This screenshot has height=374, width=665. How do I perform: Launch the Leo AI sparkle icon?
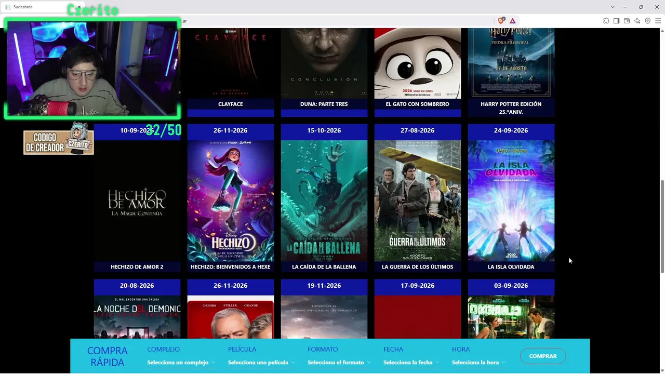tap(637, 21)
